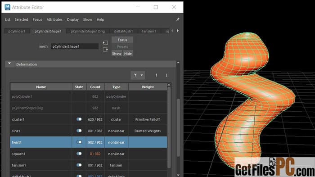Click the Show button
This screenshot has height=177, width=315.
[x=117, y=54]
